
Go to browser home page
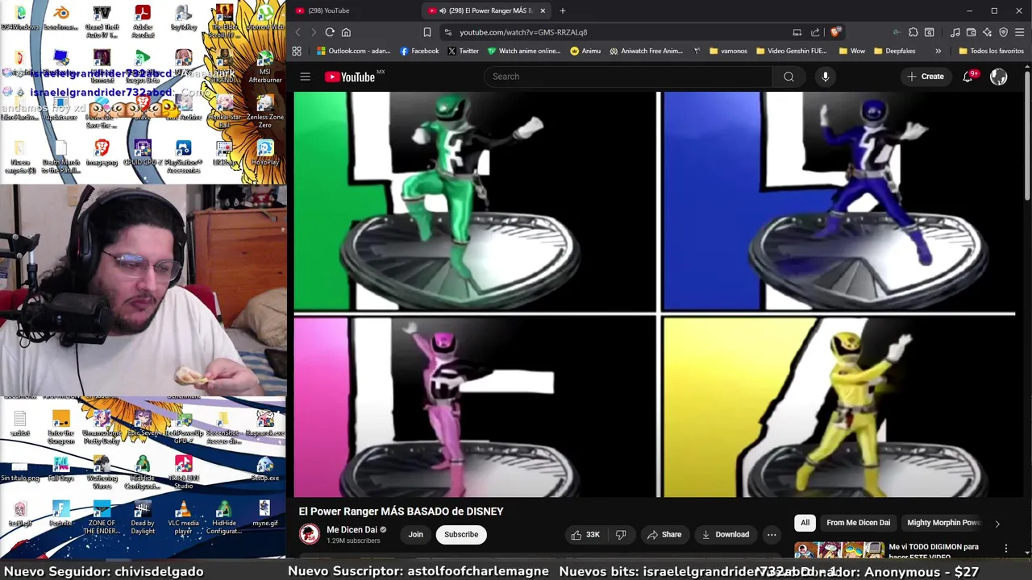(346, 32)
